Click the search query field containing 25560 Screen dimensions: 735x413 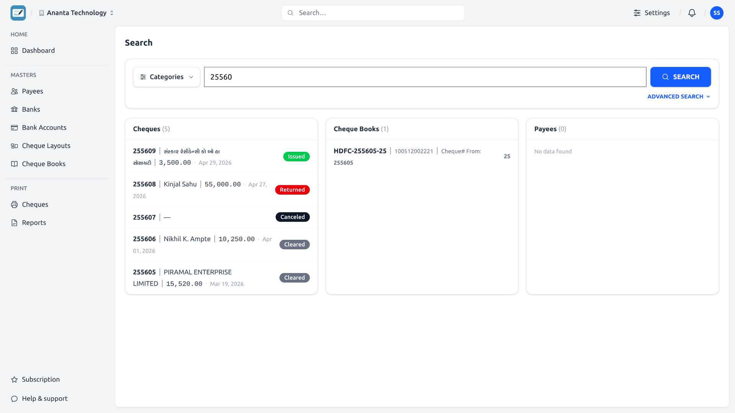pyautogui.click(x=425, y=77)
